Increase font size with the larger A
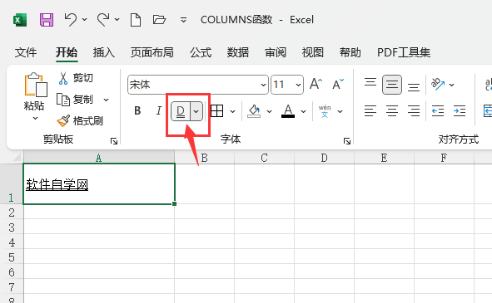 [316, 84]
